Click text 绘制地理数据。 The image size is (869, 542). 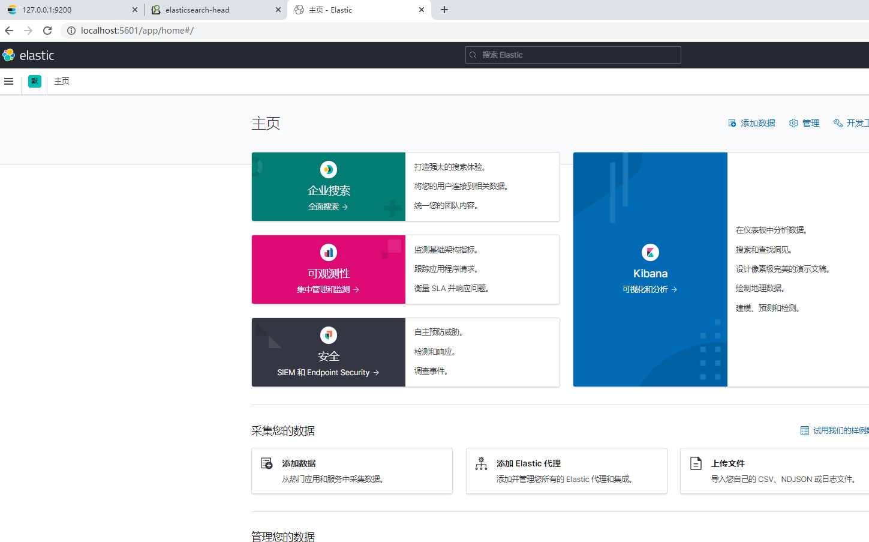[761, 288]
